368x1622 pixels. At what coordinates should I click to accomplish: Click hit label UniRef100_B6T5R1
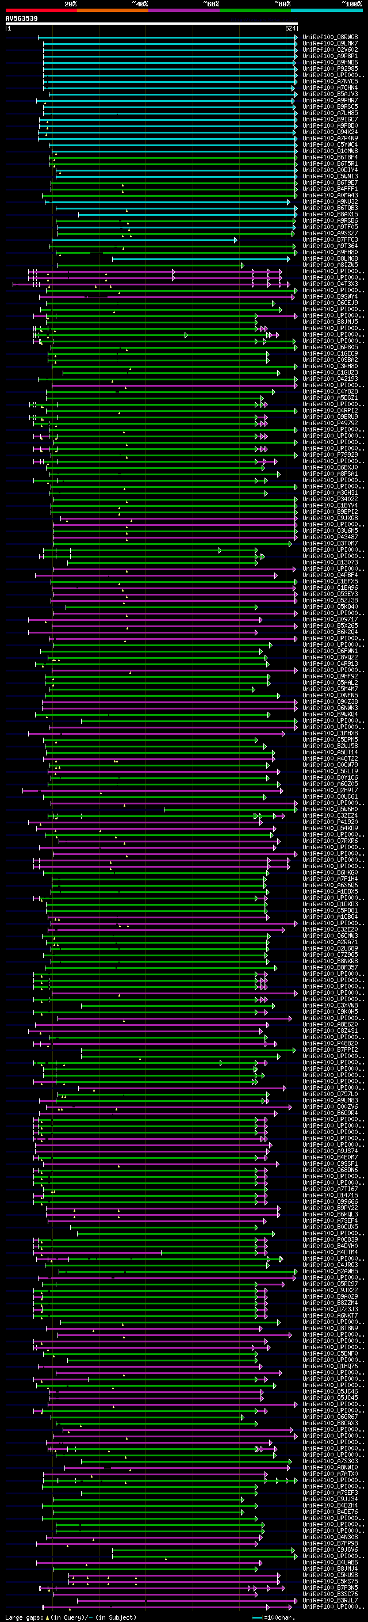330,164
